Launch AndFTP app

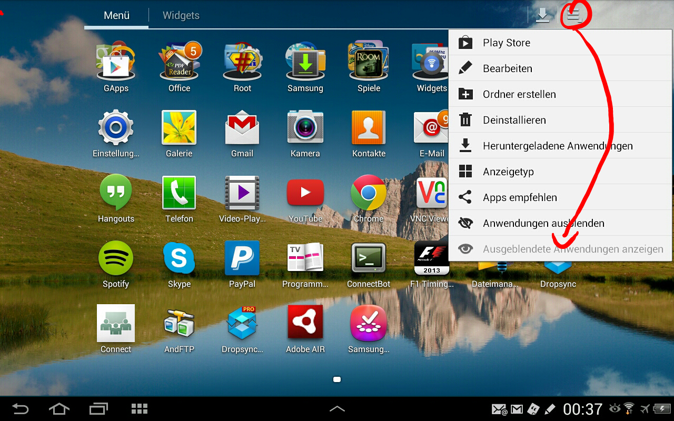click(x=179, y=323)
